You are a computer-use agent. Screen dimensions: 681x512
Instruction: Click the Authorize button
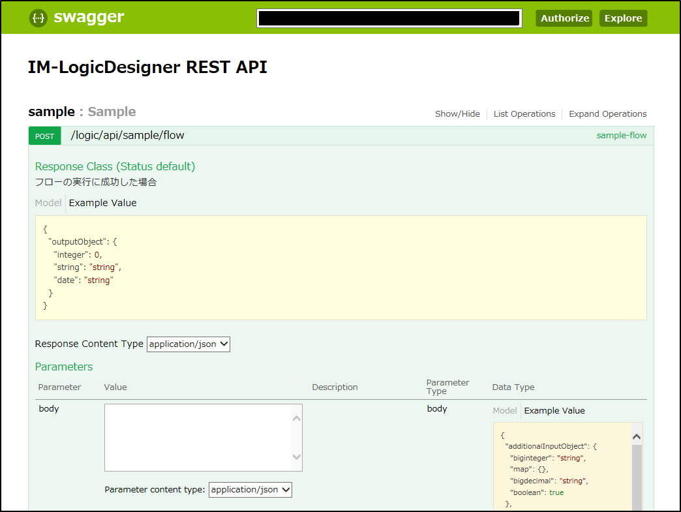pos(564,18)
